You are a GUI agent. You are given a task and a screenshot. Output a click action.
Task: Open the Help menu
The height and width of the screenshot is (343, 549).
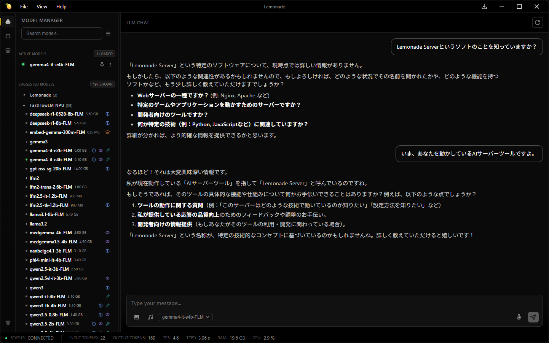(61, 6)
